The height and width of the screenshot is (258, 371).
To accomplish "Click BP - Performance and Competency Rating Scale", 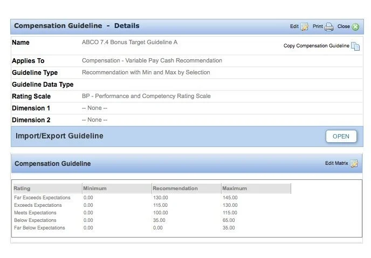I will coord(146,96).
